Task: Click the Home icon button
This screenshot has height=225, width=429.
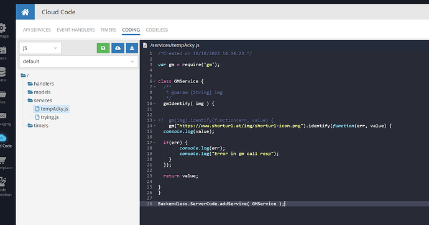Action: [25, 12]
